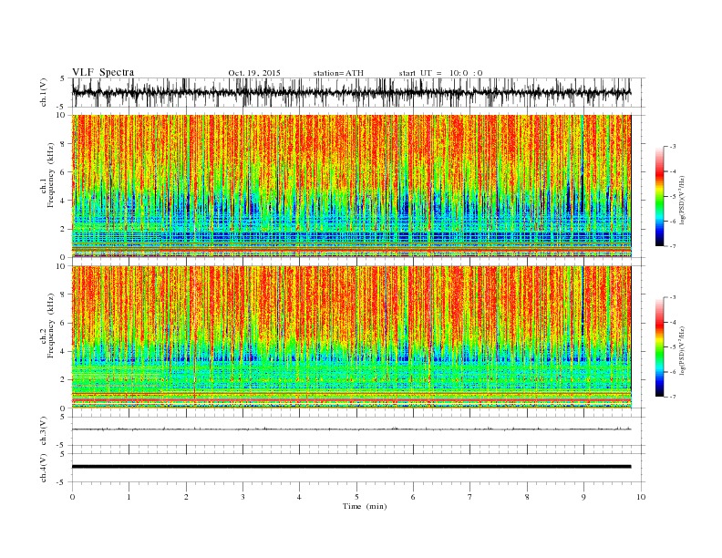Click the "VLF Spectra" plot title
The height and width of the screenshot is (558, 722).
click(103, 72)
